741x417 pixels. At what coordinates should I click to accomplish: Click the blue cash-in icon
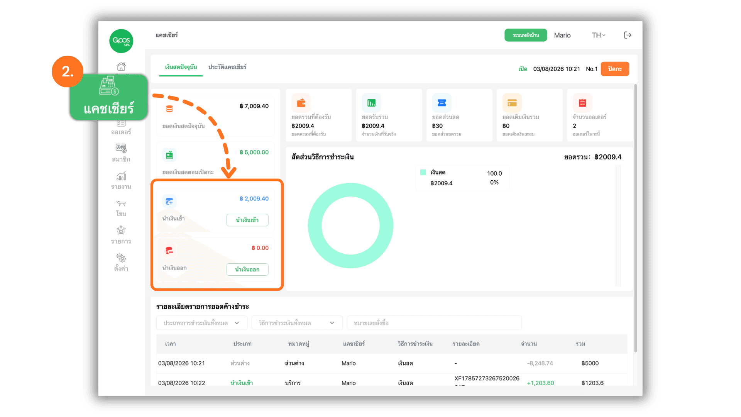169,201
